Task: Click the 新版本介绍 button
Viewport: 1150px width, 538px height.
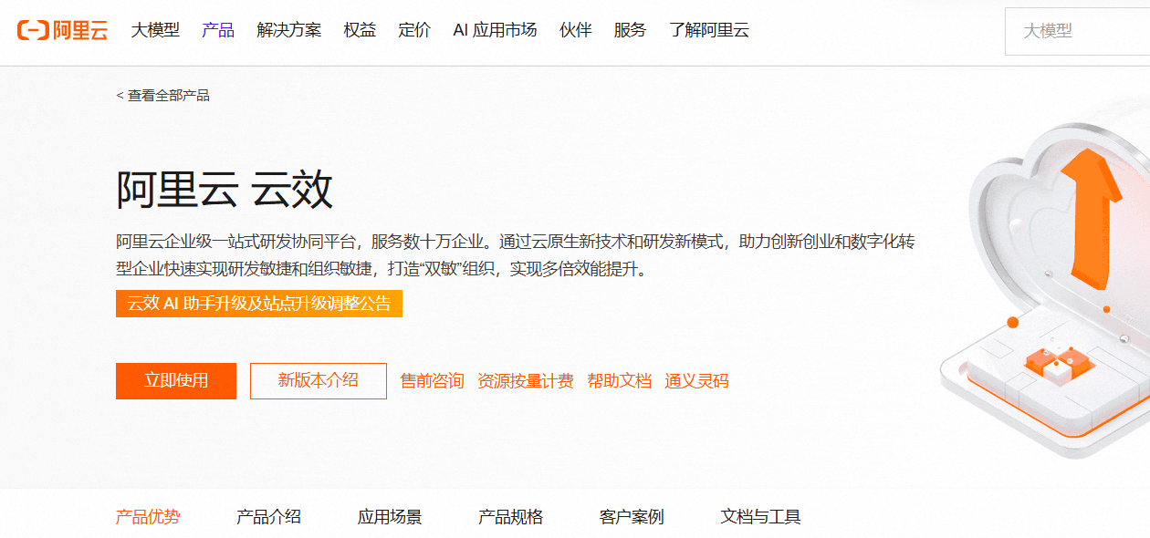Action: [x=319, y=380]
